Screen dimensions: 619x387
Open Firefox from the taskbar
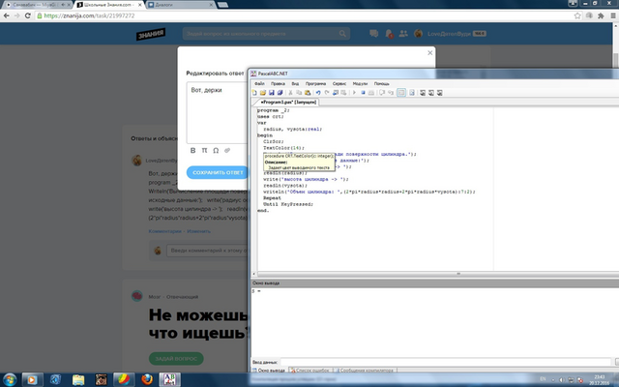147,380
